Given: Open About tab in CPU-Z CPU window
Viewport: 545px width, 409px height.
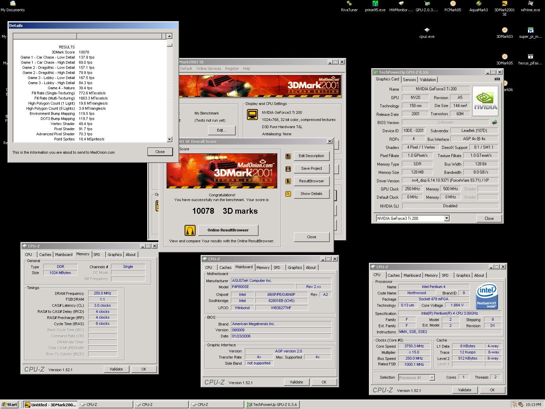Looking at the screenshot, I should pyautogui.click(x=479, y=275).
